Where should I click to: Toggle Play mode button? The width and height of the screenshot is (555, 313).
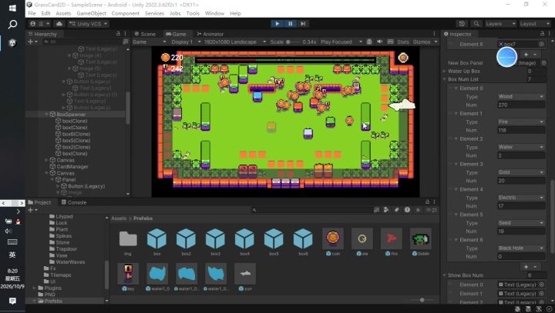[277, 24]
